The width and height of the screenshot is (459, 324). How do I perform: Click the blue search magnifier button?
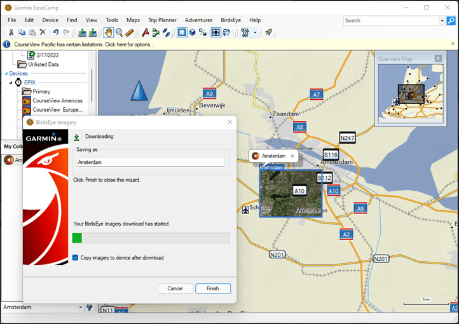point(451,20)
